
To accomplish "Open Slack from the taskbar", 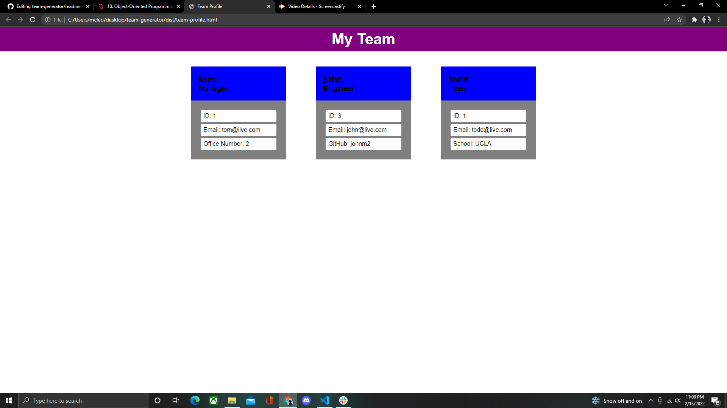I will tap(343, 400).
